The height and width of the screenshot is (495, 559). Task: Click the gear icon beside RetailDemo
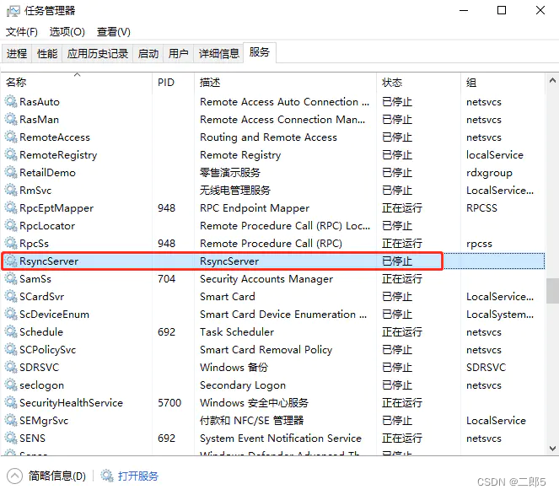[11, 172]
